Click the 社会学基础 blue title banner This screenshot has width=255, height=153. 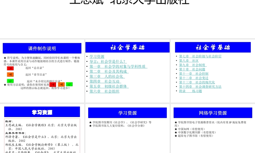coord(127,47)
